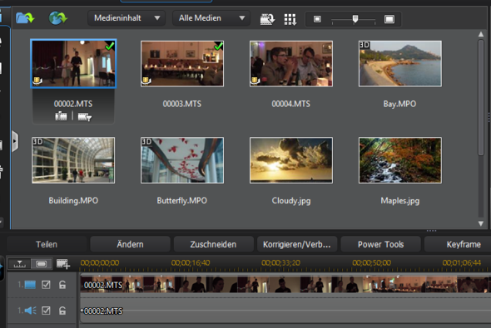The image size is (491, 328).
Task: Click the 00;01;06;44 mark on timeline ruler
Action: point(462,263)
